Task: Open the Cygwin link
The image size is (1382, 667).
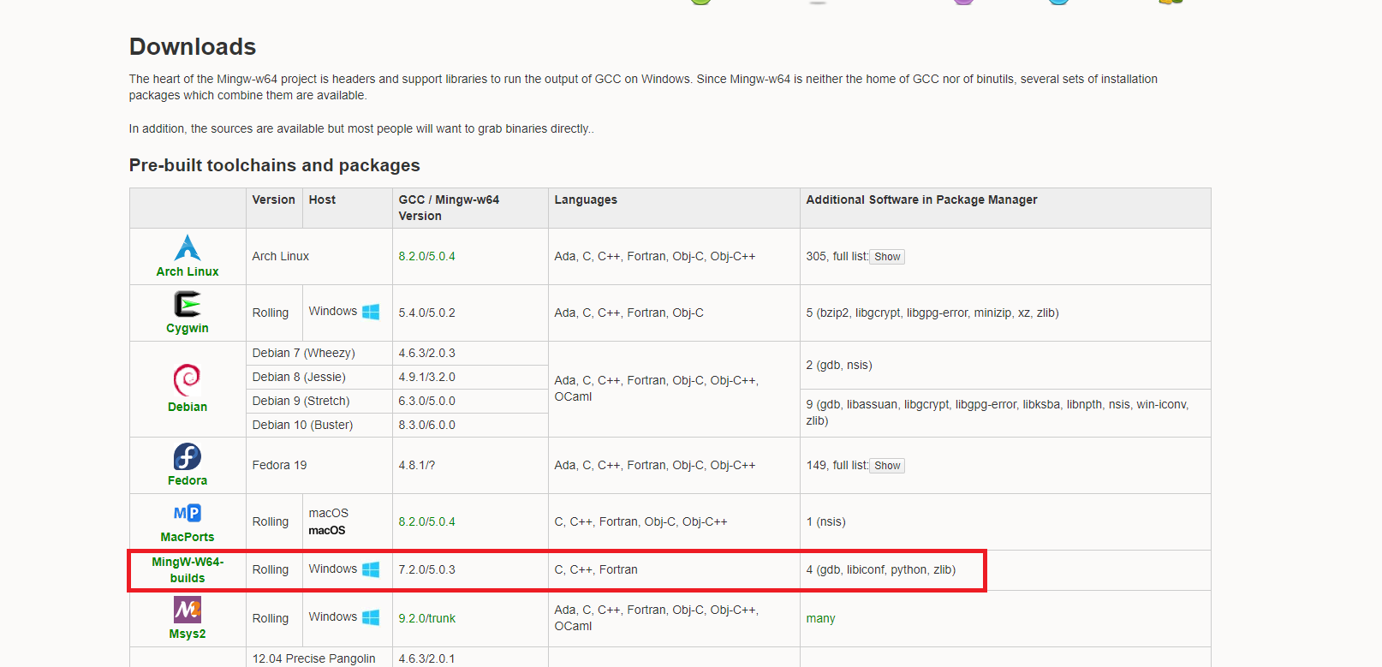Action: click(188, 328)
